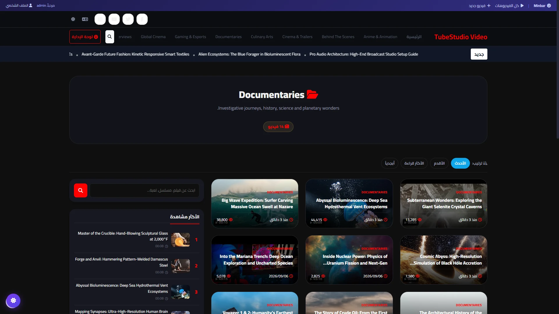Viewport: 559px width, 314px height.
Task: Open ticker item Alien Ecosystems Blue Forager
Action: 250,54
